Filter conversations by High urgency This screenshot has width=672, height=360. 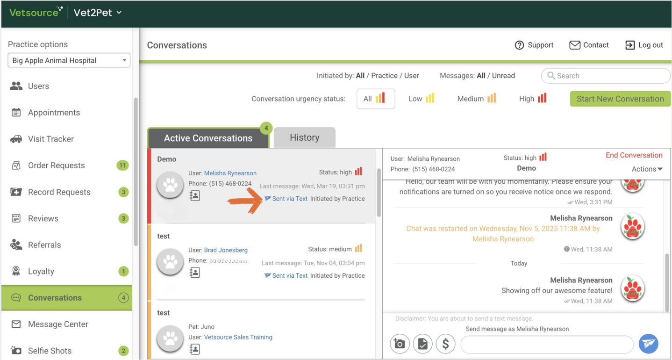coord(532,99)
